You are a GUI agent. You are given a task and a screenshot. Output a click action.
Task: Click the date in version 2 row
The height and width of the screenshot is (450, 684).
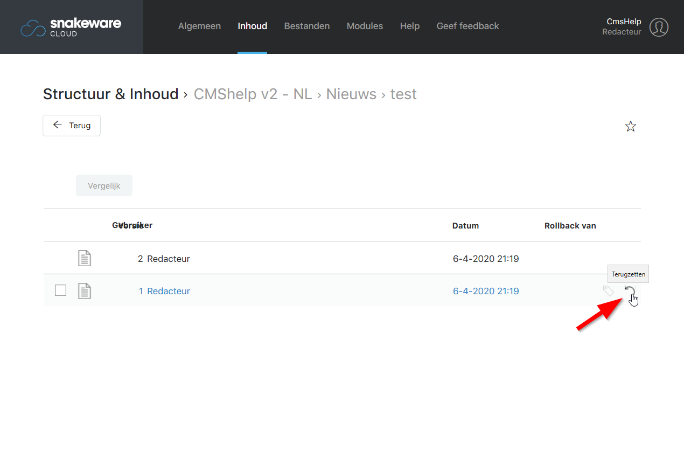click(x=486, y=259)
